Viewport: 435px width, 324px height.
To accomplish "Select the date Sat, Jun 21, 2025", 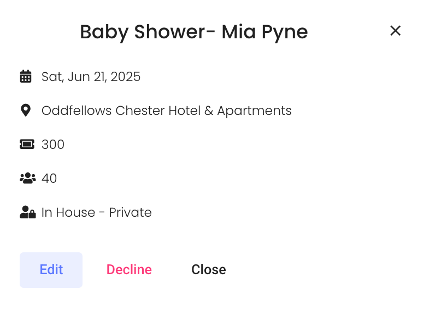I will (x=91, y=77).
